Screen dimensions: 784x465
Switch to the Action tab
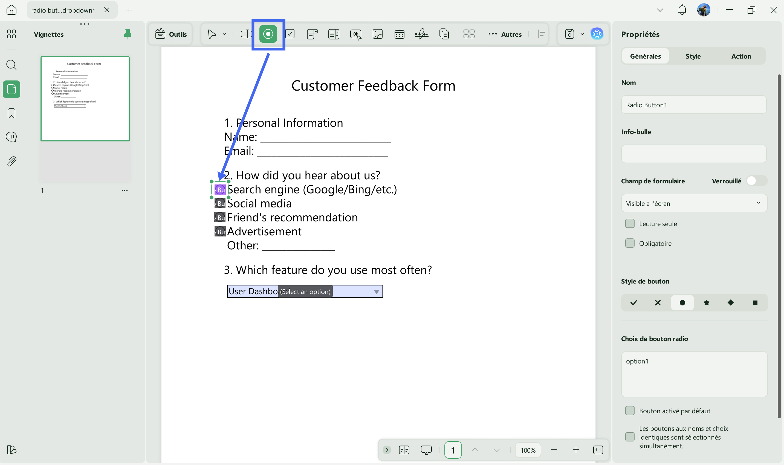[741, 56]
